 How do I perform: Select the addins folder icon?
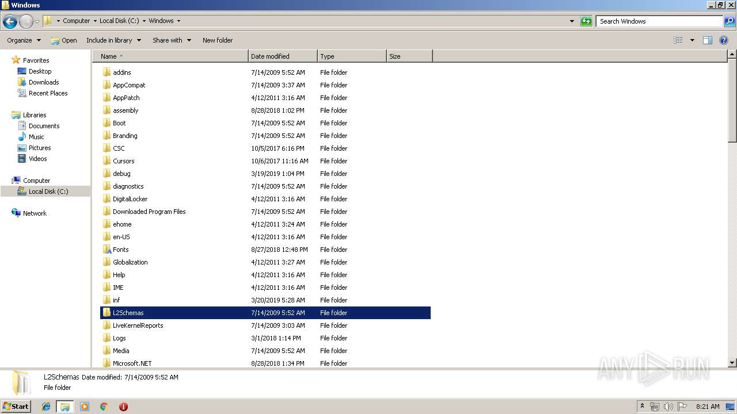(107, 72)
